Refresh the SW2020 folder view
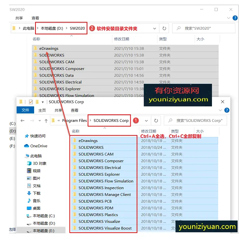Viewport: 242px width, 237px height. point(164,28)
